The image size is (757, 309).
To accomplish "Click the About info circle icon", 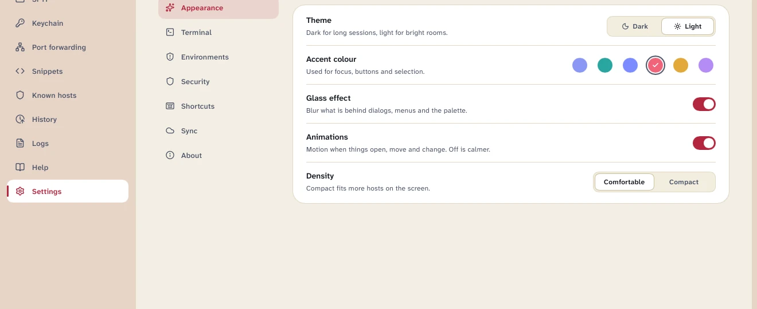I will [x=170, y=156].
